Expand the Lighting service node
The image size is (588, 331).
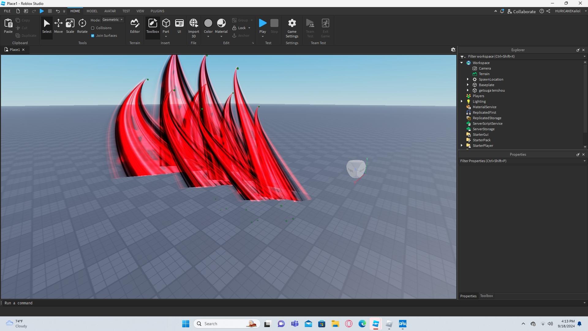coord(462,101)
